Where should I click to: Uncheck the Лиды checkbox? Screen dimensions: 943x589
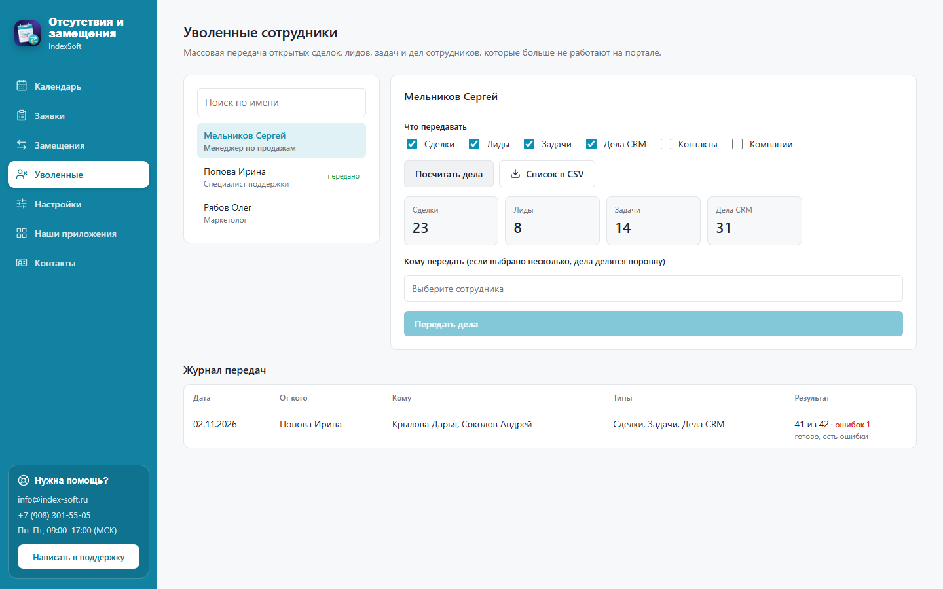(x=474, y=144)
